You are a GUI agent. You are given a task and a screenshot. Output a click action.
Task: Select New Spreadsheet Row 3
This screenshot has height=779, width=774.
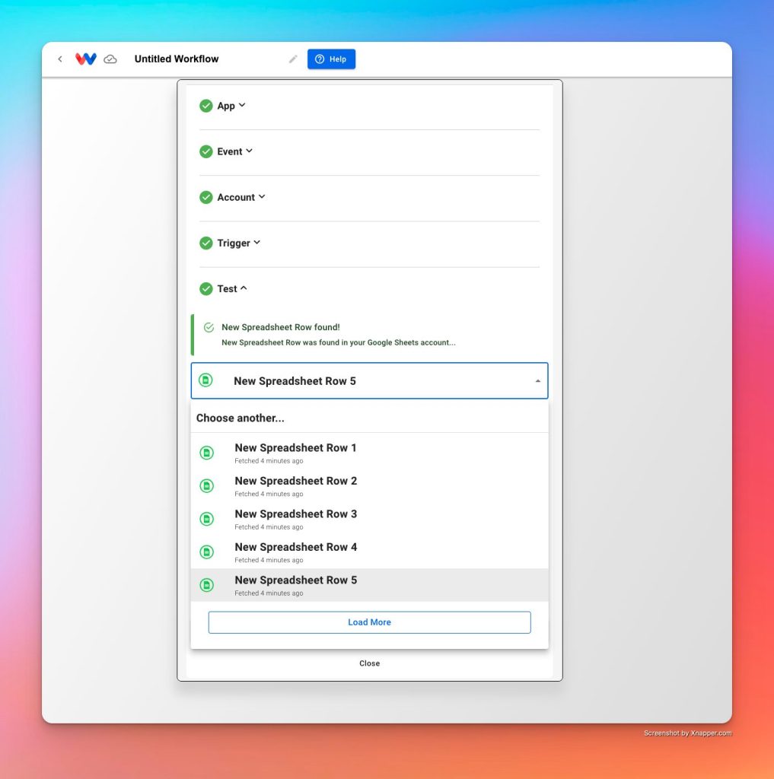pyautogui.click(x=369, y=519)
